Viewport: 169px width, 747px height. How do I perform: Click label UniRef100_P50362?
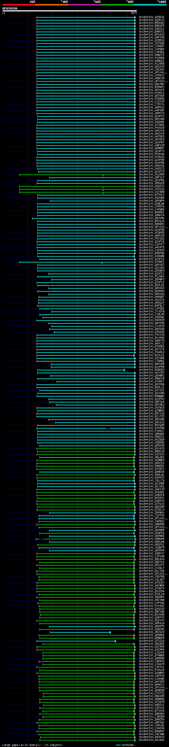click(x=151, y=239)
